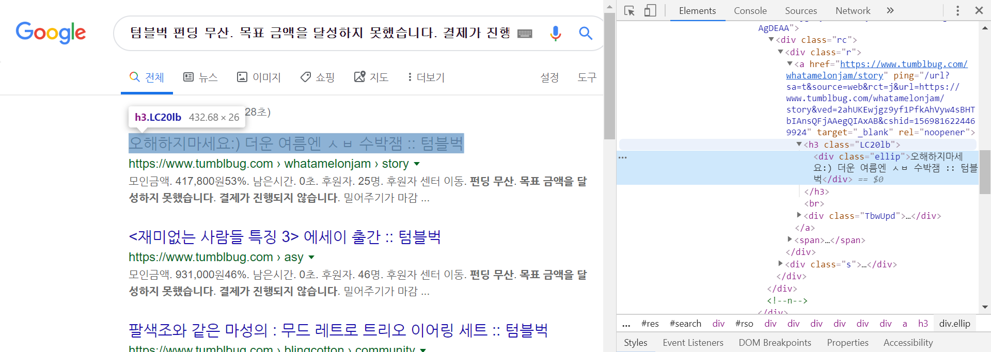
Task: Select the #rso breadcrumb
Action: point(744,324)
